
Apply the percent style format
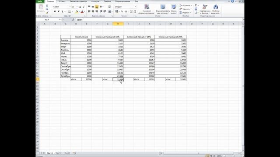[122, 12]
